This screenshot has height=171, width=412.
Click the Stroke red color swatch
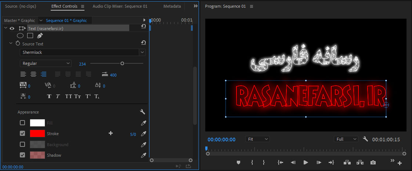pos(37,134)
